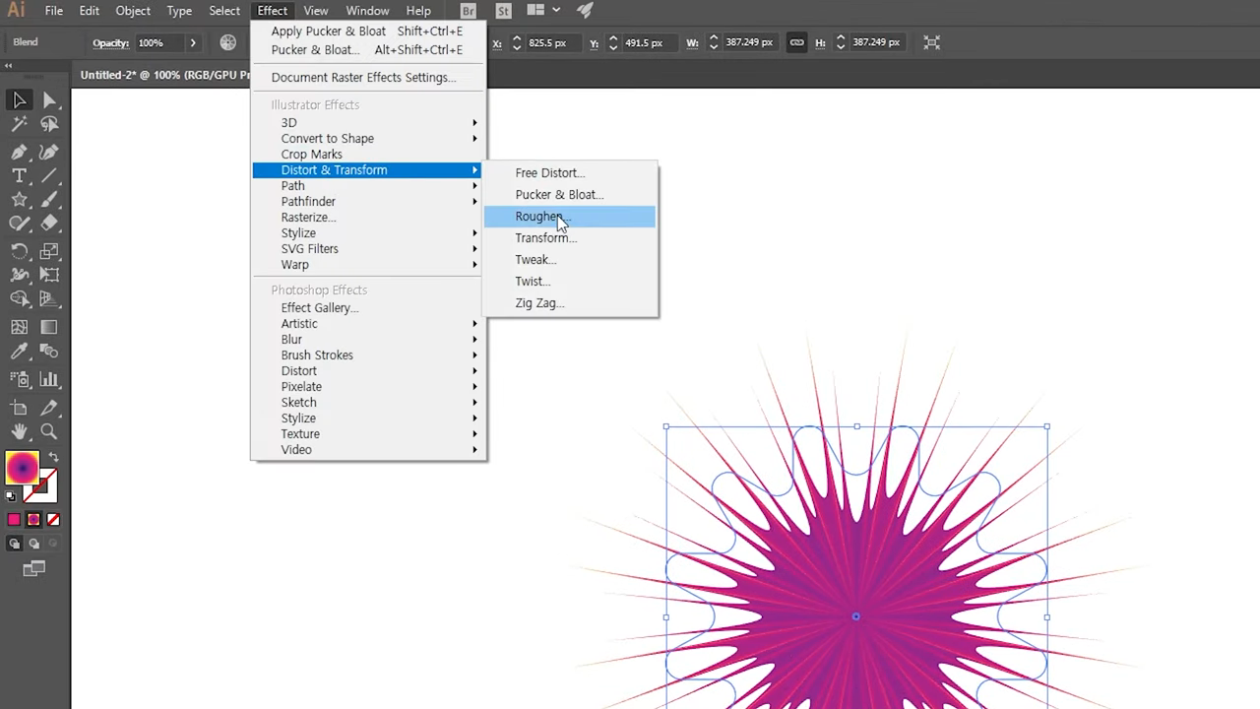Expand the Opacity value dropdown arrow
Image resolution: width=1260 pixels, height=709 pixels.
(x=193, y=43)
